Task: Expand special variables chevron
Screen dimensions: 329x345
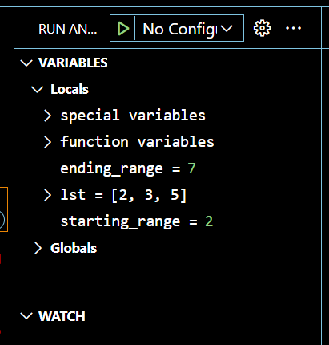Action: (x=48, y=116)
